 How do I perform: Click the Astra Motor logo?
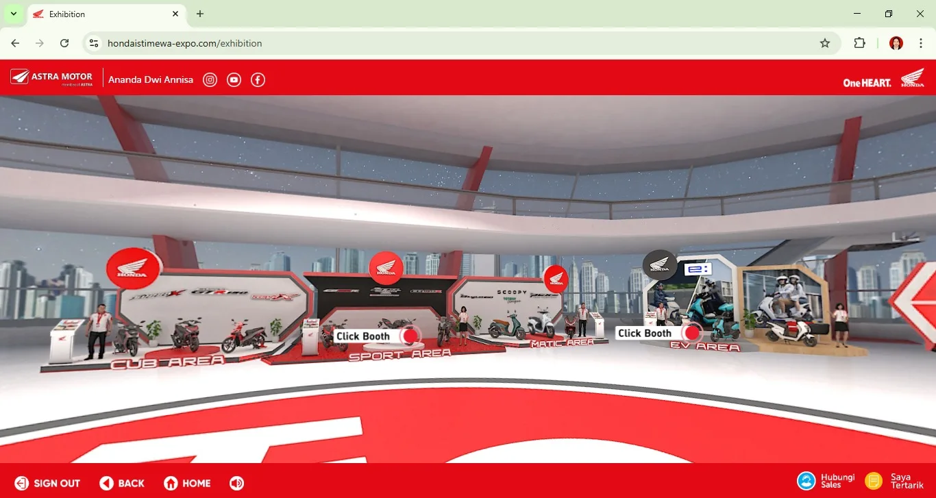pos(52,79)
